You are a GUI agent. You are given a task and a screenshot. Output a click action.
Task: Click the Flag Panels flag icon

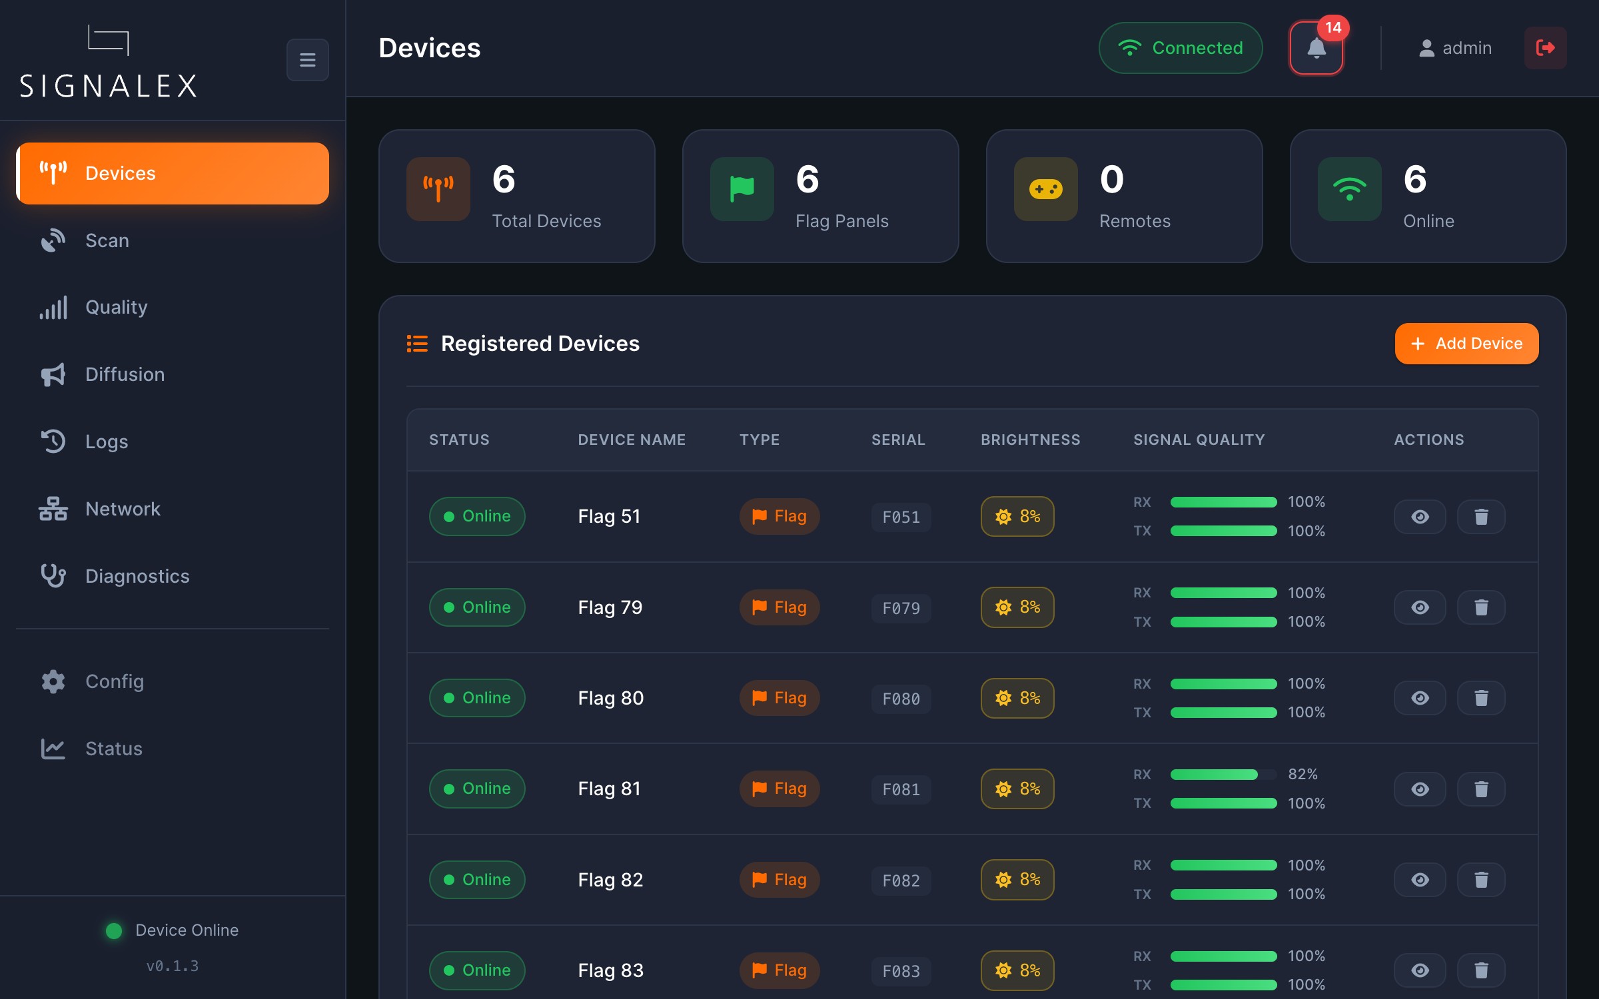point(742,189)
